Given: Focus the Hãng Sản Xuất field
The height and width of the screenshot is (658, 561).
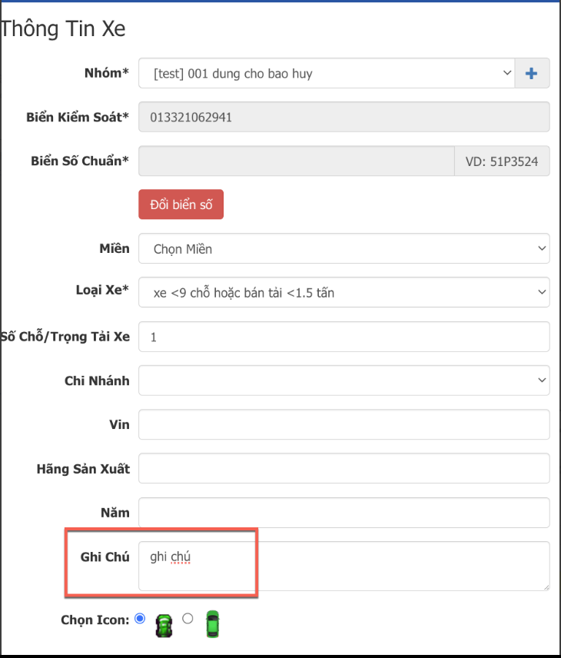Looking at the screenshot, I should coord(344,468).
